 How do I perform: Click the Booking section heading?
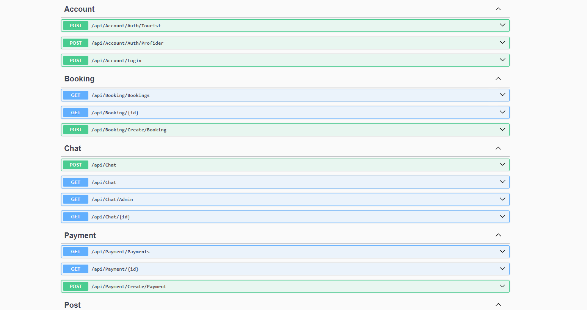pyautogui.click(x=79, y=79)
